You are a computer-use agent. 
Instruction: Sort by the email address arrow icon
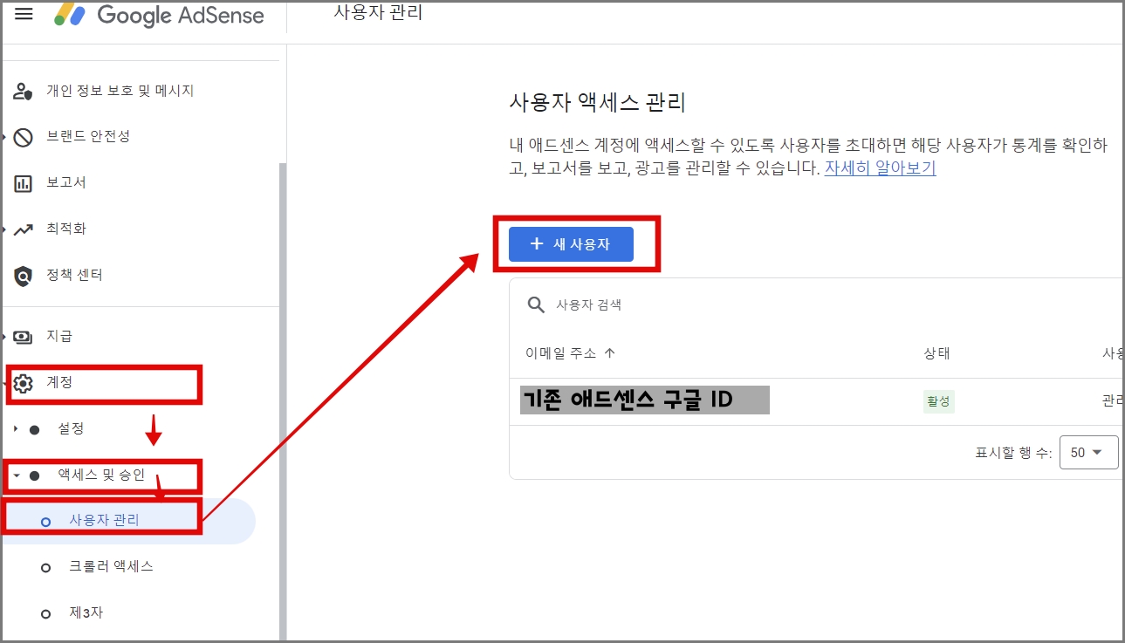(x=610, y=353)
